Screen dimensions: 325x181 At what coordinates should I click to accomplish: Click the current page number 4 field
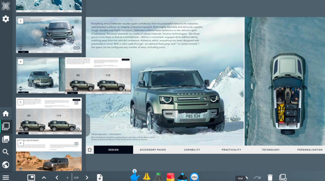[x=67, y=178]
